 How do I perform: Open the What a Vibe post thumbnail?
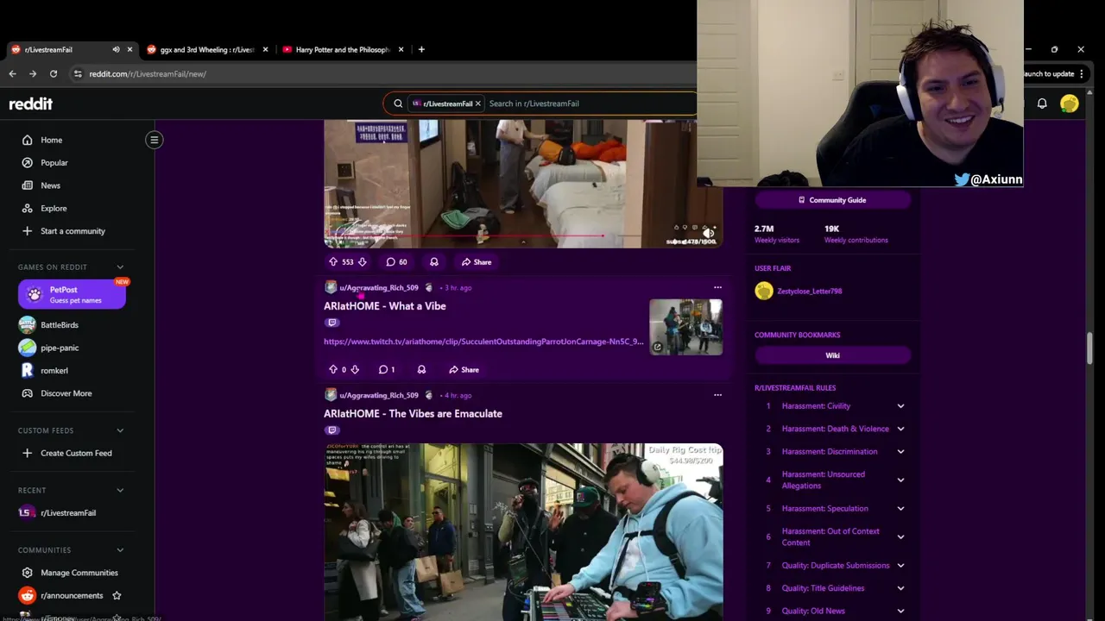(x=686, y=327)
